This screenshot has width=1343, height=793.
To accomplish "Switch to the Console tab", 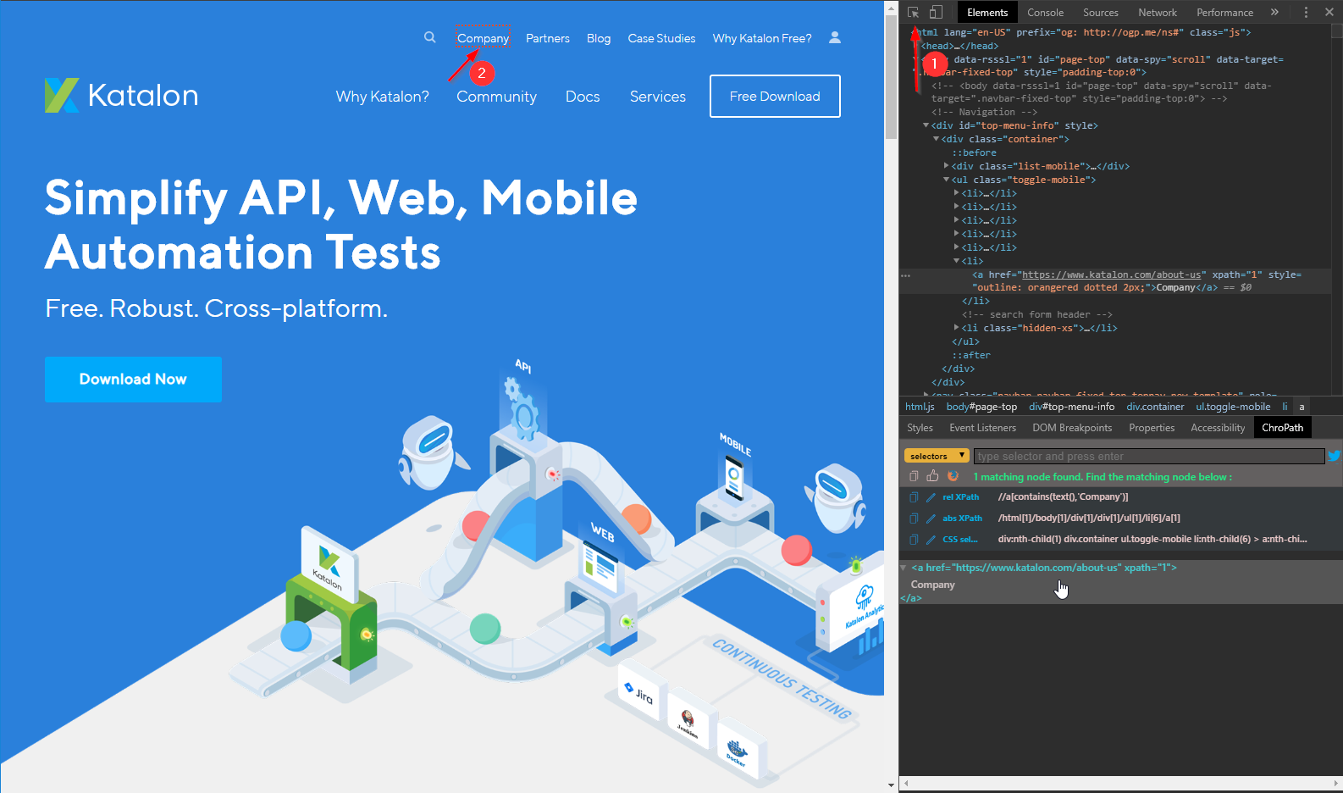I will click(x=1045, y=13).
